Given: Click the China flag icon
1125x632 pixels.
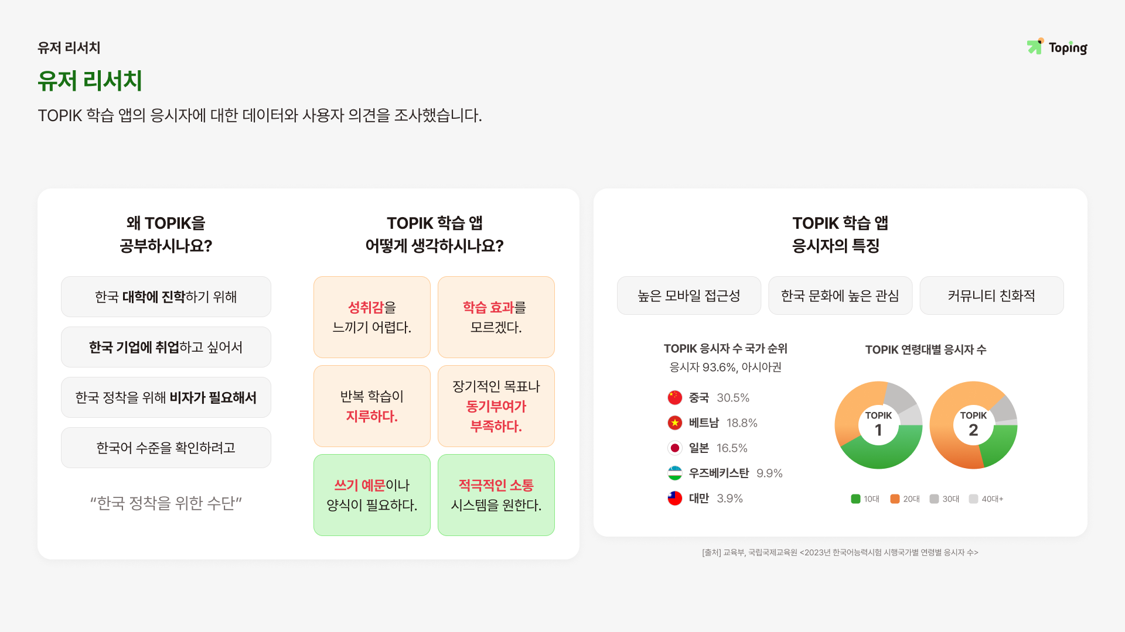Looking at the screenshot, I should pos(675,398).
